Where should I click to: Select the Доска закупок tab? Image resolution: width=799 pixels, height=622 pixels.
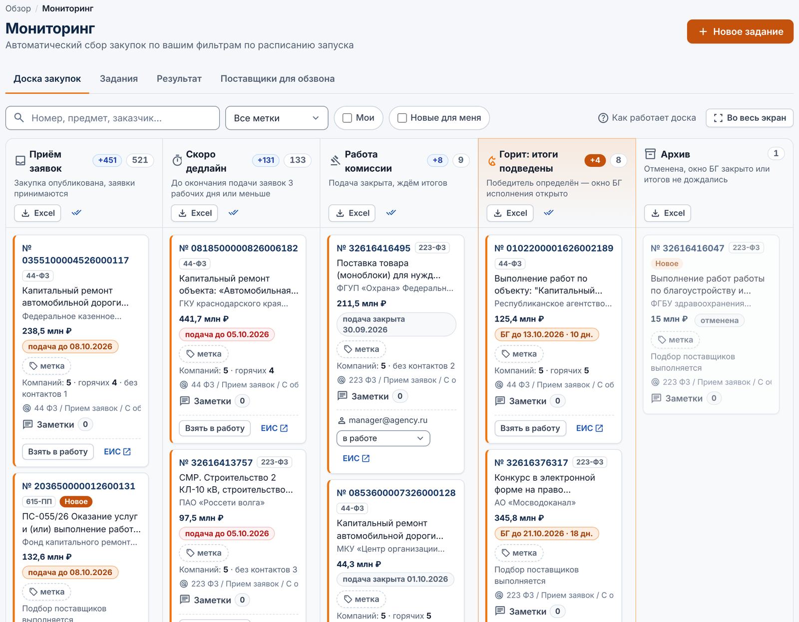coord(47,79)
